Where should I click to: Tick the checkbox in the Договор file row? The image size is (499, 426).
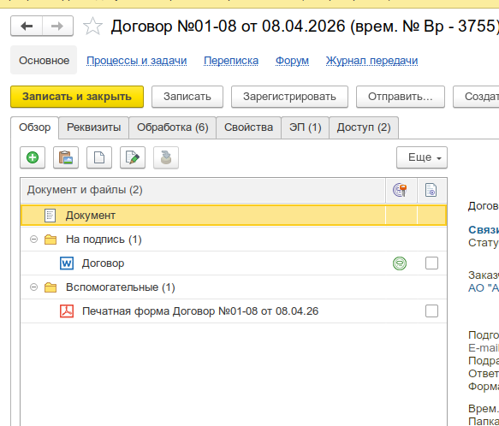[431, 263]
